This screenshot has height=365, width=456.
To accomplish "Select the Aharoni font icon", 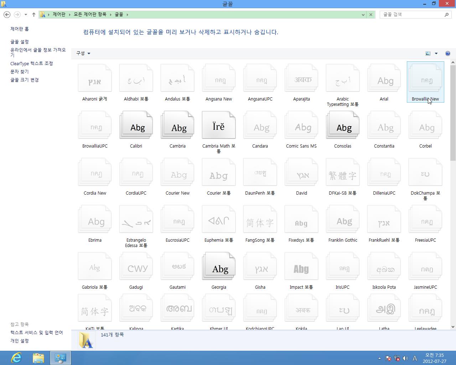I will (x=95, y=78).
